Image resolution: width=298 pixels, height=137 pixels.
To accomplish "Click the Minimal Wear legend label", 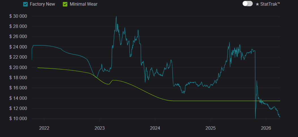I will coord(83,4).
